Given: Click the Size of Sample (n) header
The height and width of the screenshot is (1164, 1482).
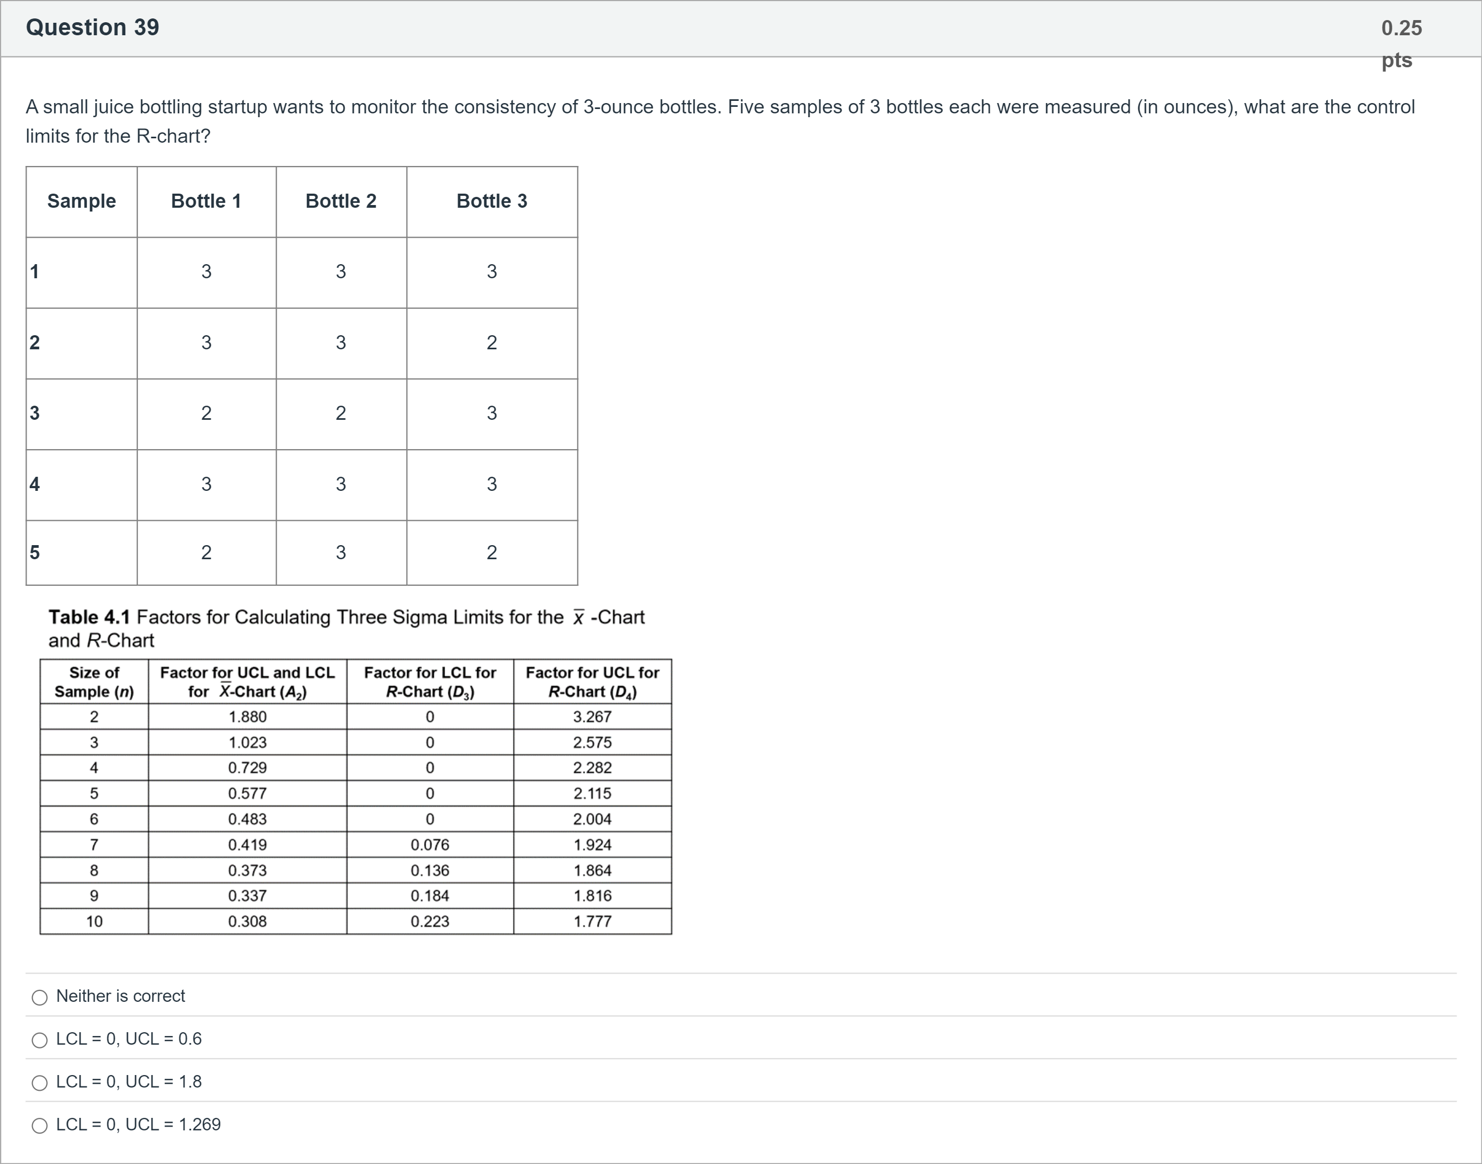Looking at the screenshot, I should click(x=94, y=681).
